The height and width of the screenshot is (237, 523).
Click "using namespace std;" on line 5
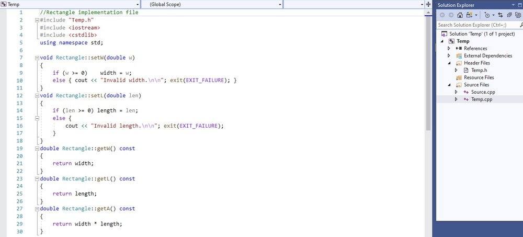click(x=72, y=43)
